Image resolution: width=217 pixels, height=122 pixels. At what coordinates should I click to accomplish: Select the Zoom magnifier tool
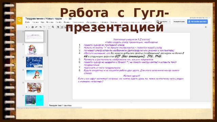tap(53, 27)
